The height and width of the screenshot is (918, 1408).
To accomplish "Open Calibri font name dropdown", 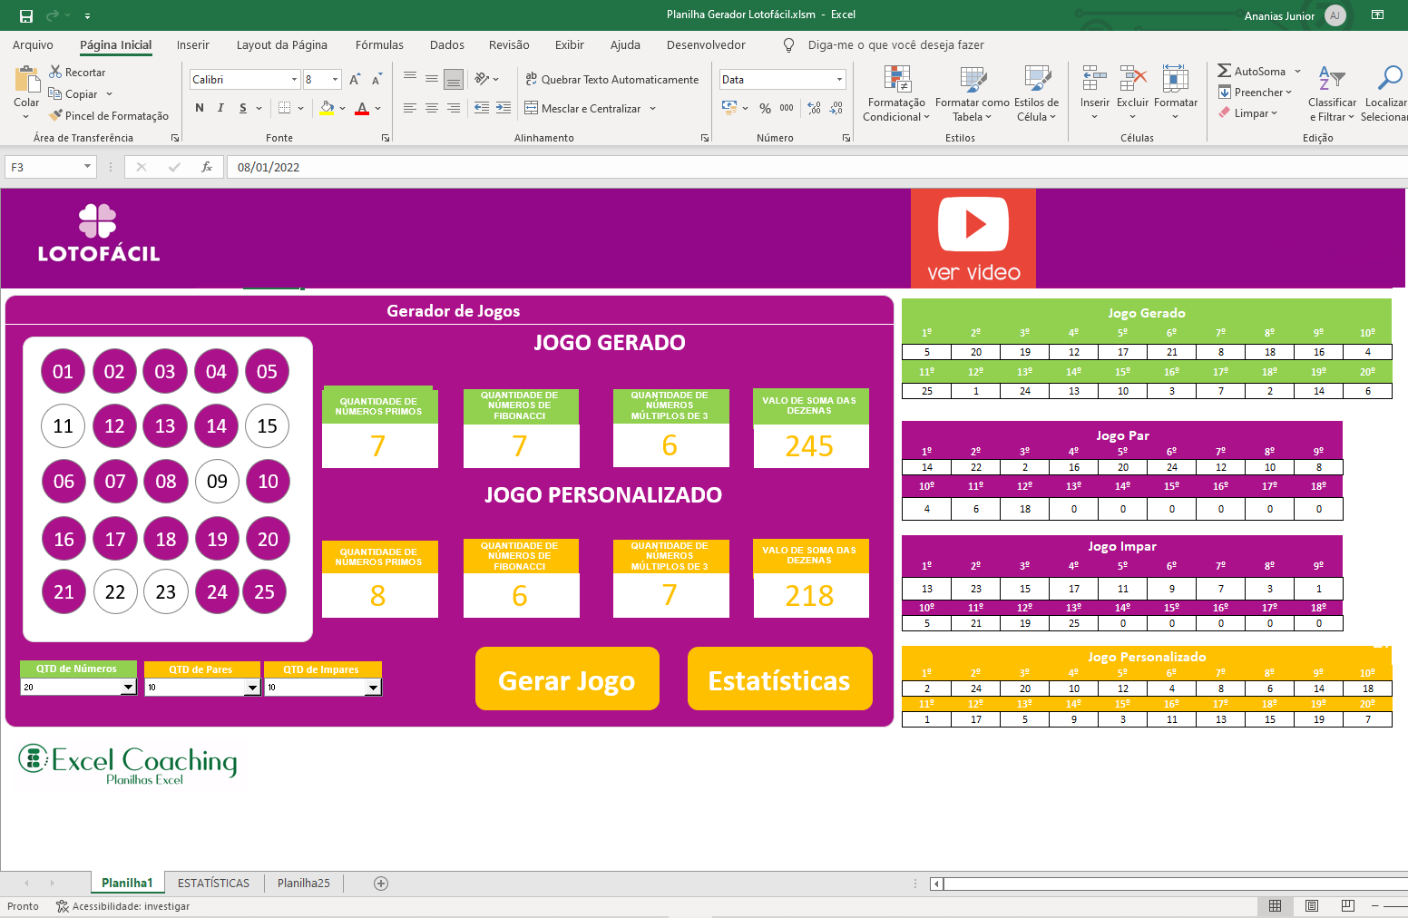I will pyautogui.click(x=294, y=80).
